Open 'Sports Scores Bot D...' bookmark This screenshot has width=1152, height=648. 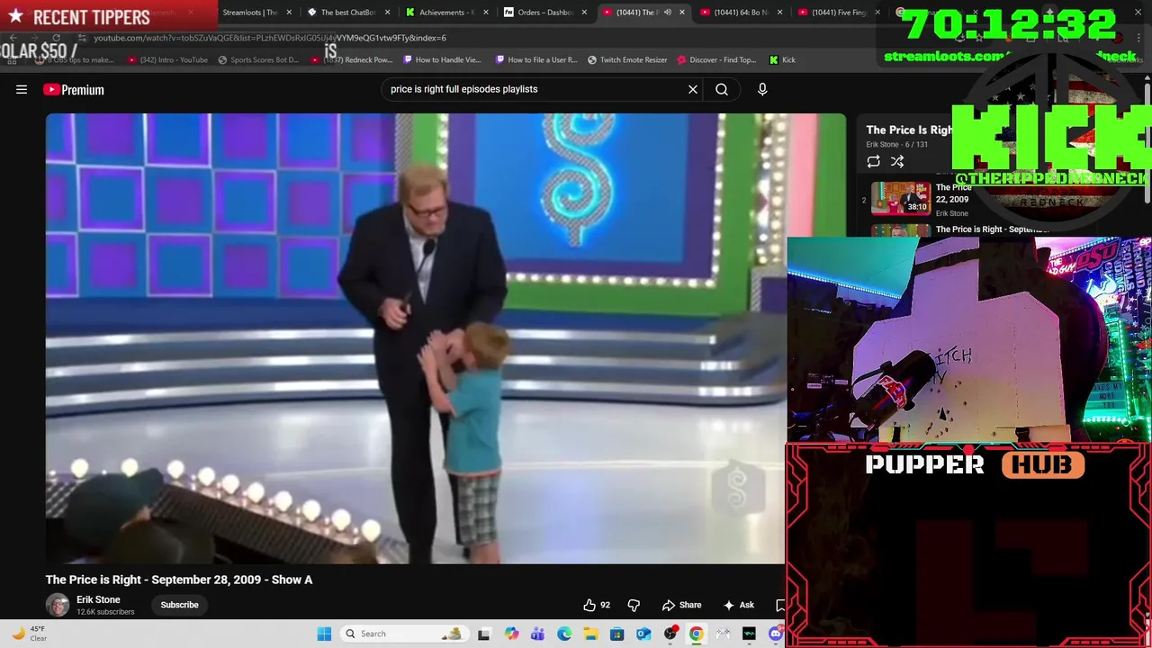coord(258,59)
